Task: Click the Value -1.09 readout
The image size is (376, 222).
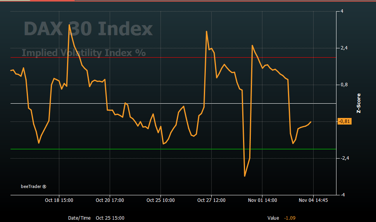Action: [x=281, y=218]
